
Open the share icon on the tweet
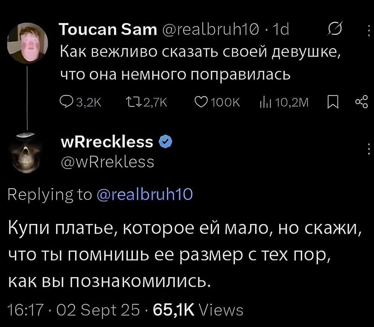pyautogui.click(x=362, y=102)
